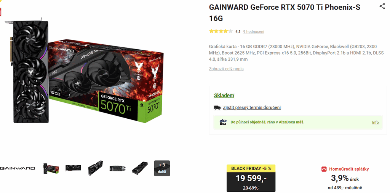
Task: Select thumbnail of card with box
Action: point(51,168)
